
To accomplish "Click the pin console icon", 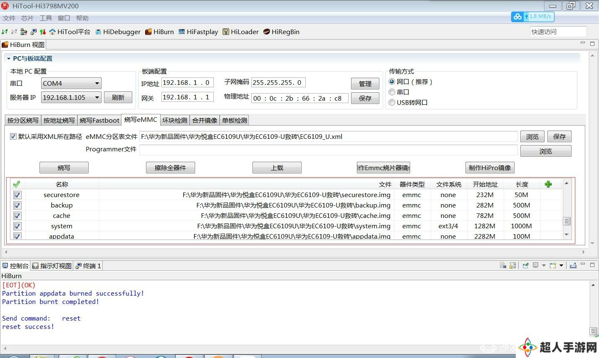I will 525,265.
